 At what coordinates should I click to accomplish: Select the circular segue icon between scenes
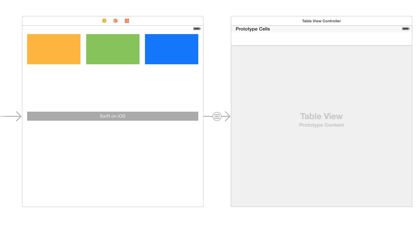click(x=217, y=116)
